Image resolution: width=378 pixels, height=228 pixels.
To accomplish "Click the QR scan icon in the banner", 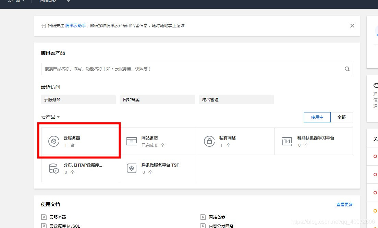I will point(44,26).
